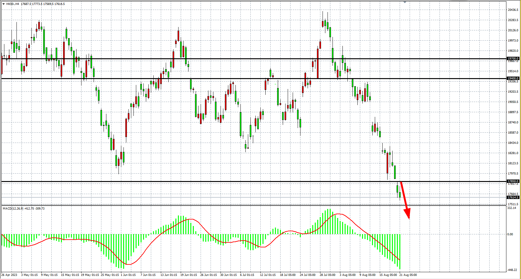Click the 12 Jul 01:15 time label

(x=268, y=275)
